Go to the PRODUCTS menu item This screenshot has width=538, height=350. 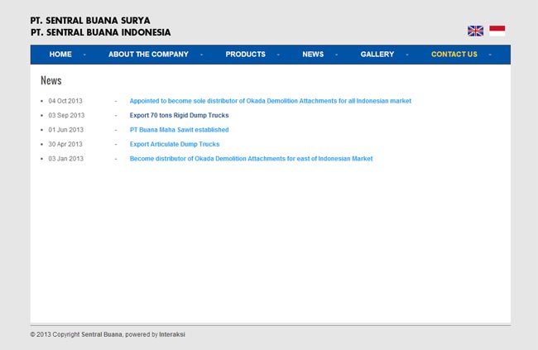pyautogui.click(x=245, y=55)
